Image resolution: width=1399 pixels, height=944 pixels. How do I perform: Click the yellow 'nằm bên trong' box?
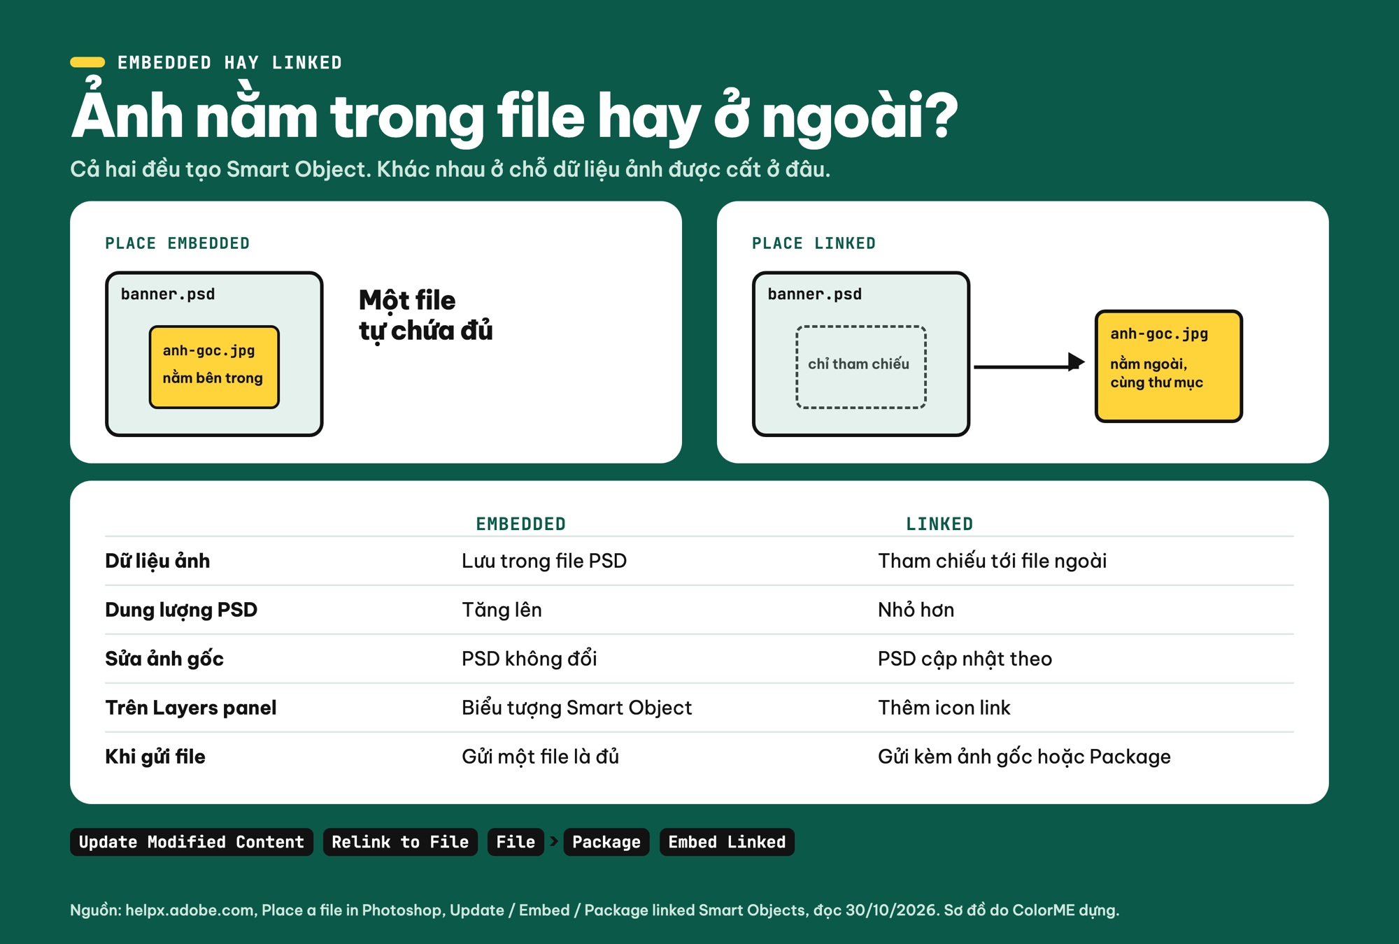[214, 367]
